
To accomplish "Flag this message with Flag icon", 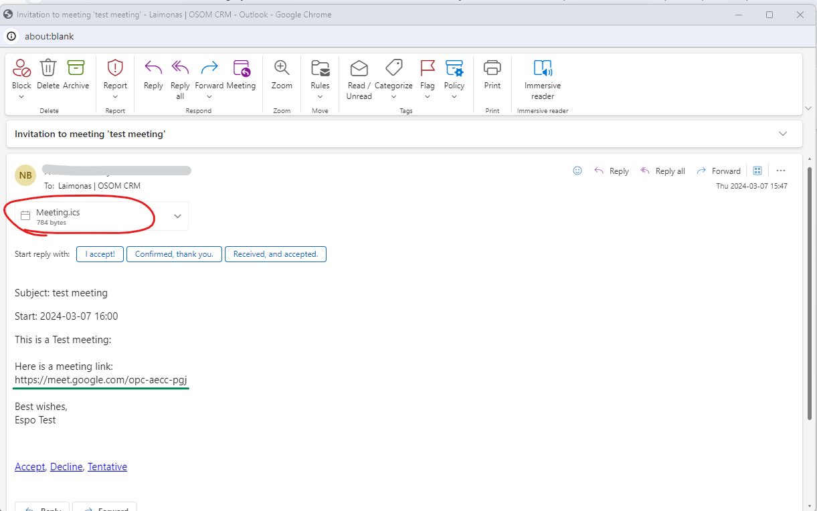I will point(427,69).
